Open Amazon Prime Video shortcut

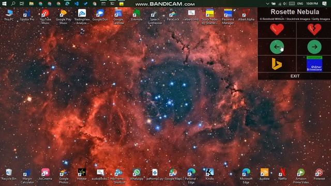coord(301,176)
